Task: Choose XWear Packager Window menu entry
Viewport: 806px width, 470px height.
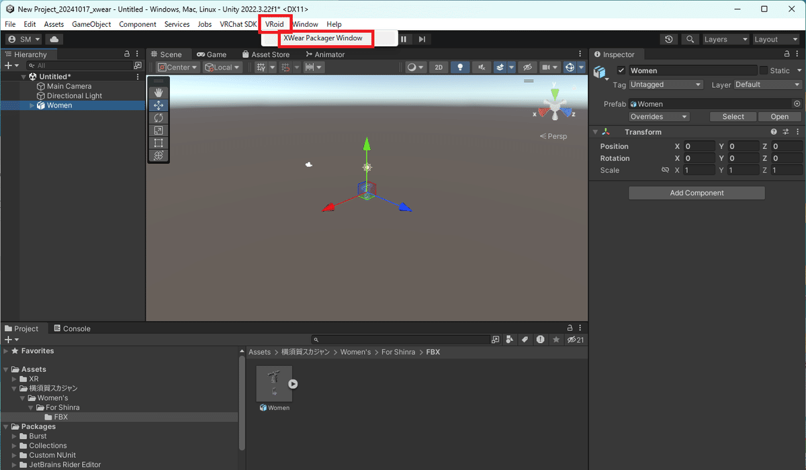Action: pos(323,38)
